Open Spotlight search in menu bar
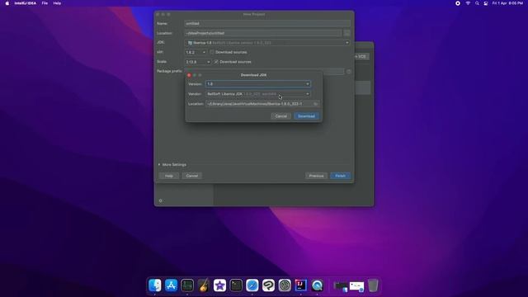Image resolution: width=528 pixels, height=297 pixels. 477,3
